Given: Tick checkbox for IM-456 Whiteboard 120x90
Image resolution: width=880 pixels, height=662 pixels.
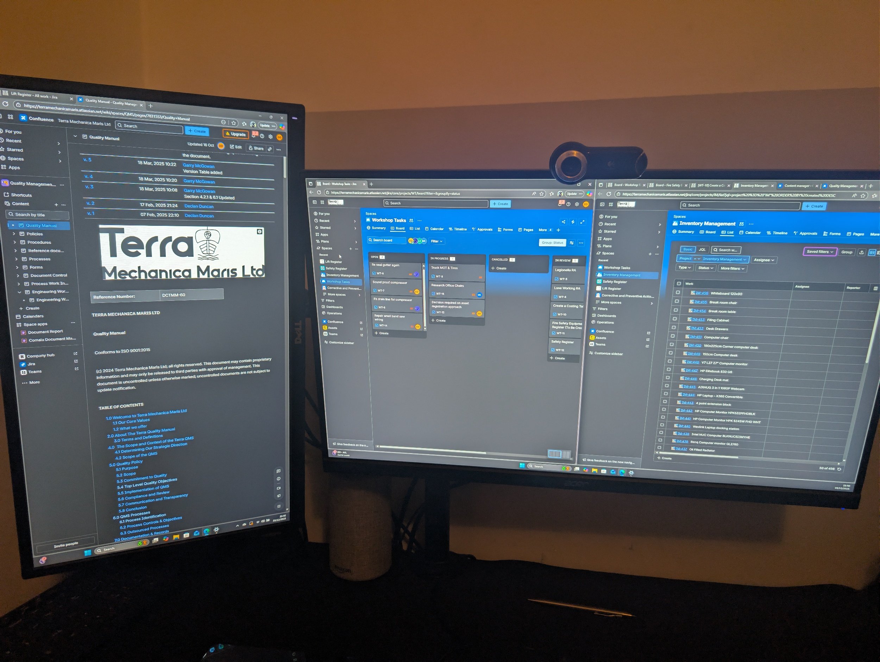Looking at the screenshot, I should click(678, 293).
